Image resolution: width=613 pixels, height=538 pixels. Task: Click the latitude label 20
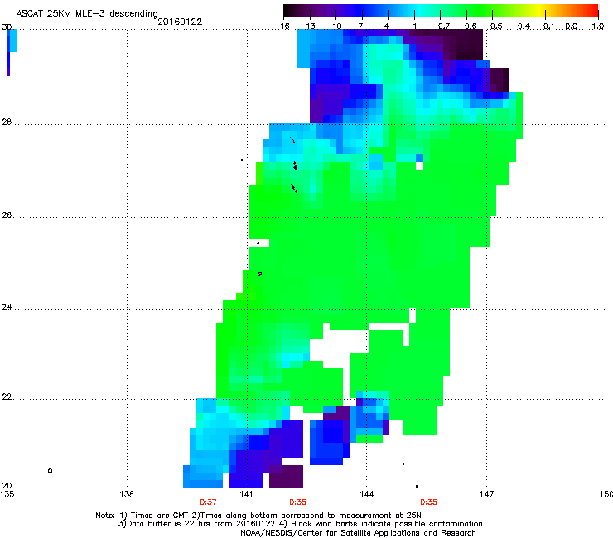click(x=7, y=485)
